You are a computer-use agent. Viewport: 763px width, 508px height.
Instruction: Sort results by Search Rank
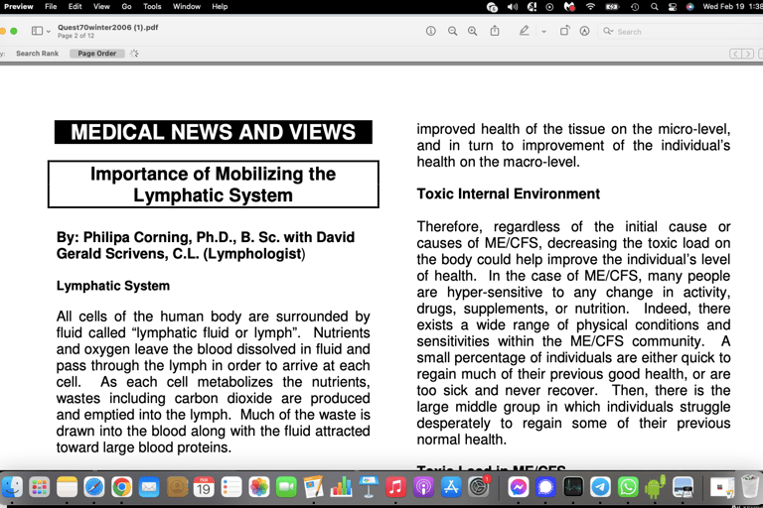point(37,54)
